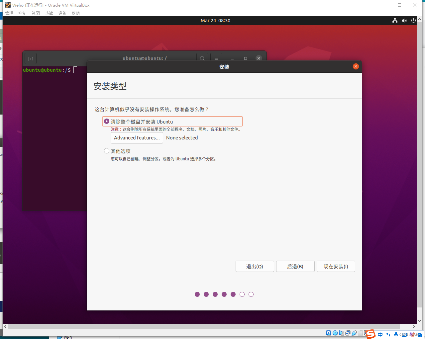Click the horizontal scrollbar thumb
Viewport: 425px width, 339px height.
coord(204,326)
